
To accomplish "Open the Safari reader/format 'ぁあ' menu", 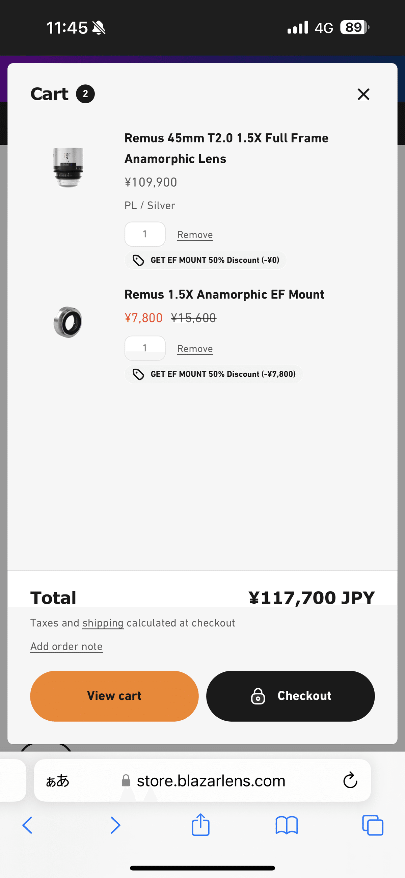I will (58, 780).
